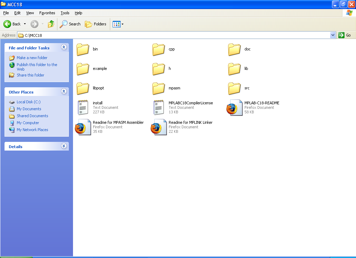Open the View menu

point(30,13)
